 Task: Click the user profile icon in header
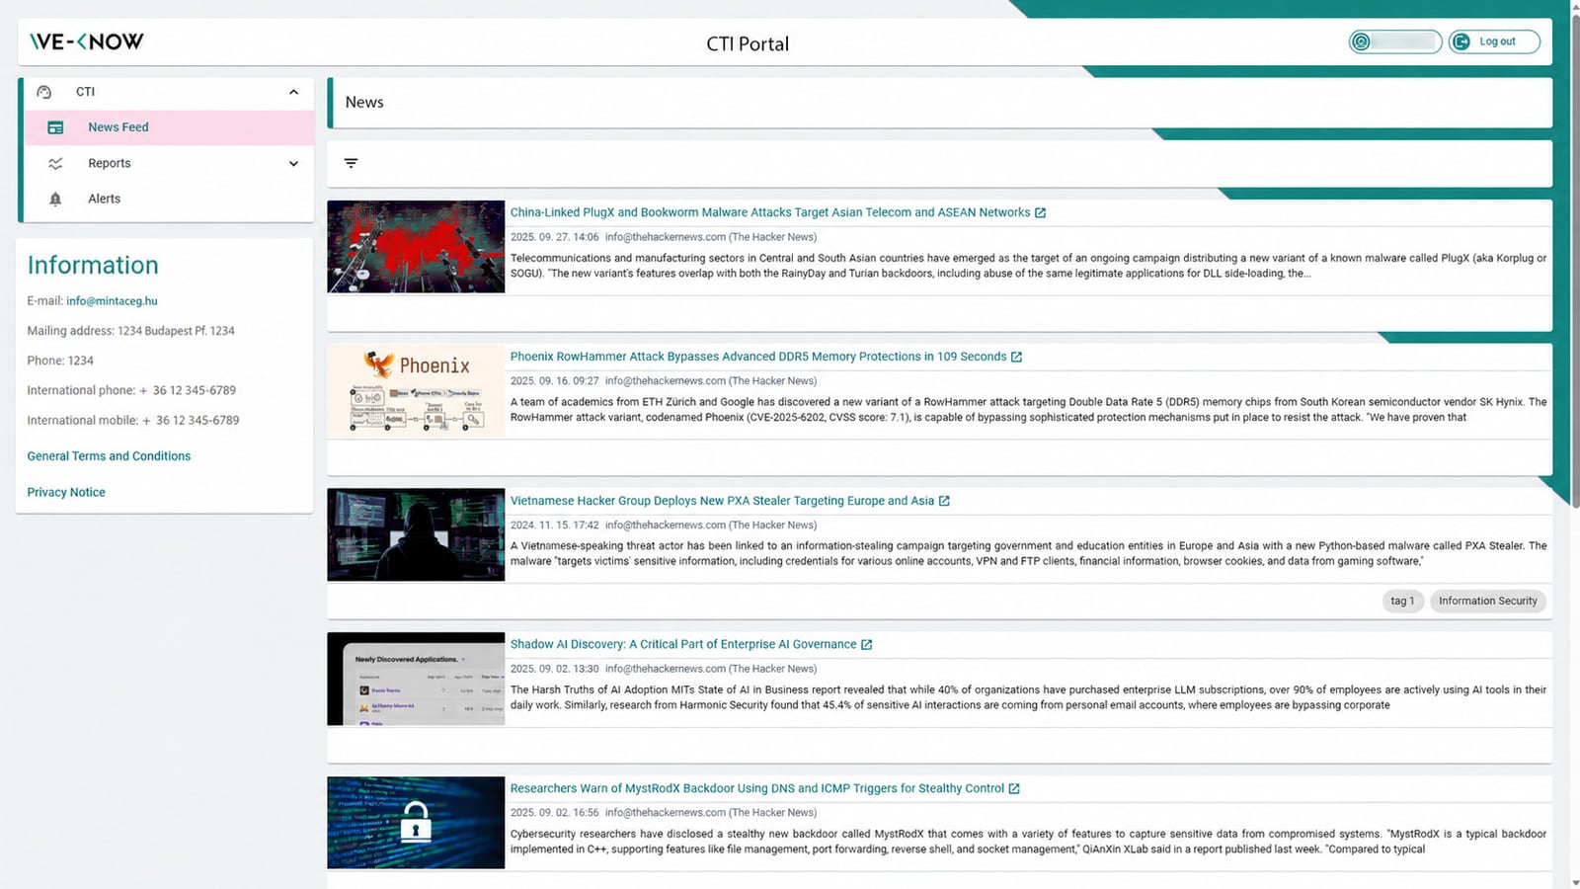[1362, 41]
